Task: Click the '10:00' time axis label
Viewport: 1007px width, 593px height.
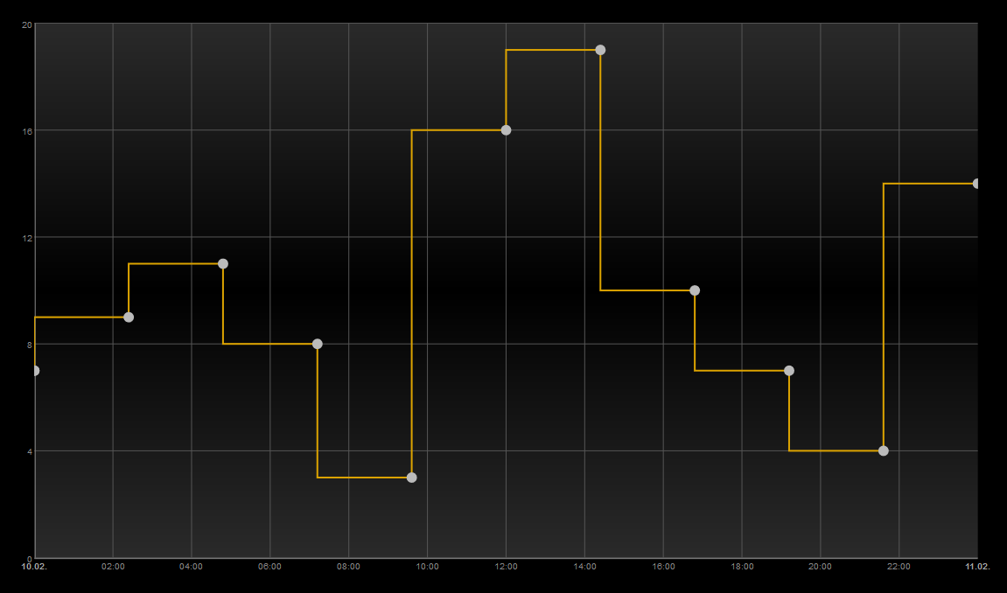Action: pyautogui.click(x=428, y=567)
